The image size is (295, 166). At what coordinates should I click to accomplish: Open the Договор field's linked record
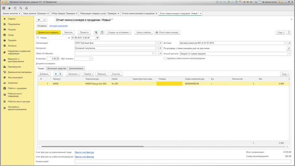pyautogui.click(x=290, y=43)
